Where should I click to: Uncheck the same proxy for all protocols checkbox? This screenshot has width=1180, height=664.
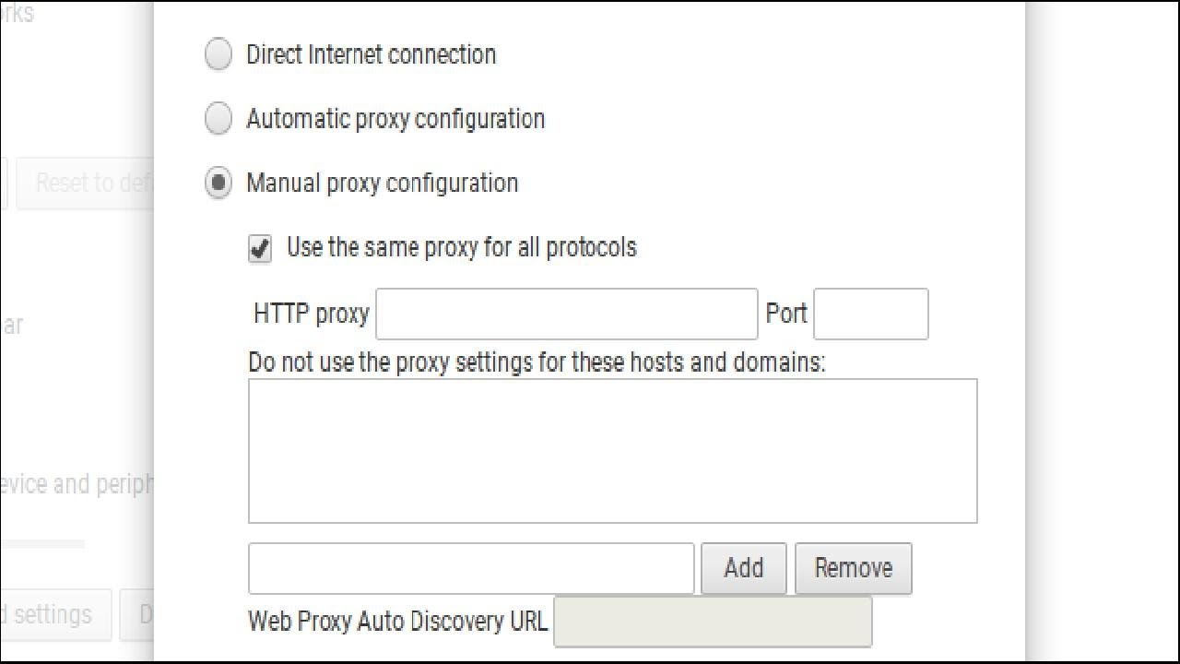click(260, 248)
